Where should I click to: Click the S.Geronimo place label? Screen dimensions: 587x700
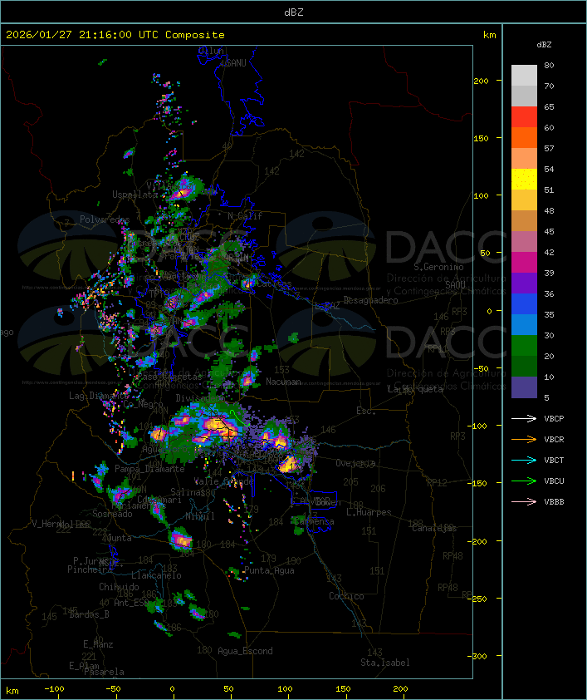[x=436, y=268]
